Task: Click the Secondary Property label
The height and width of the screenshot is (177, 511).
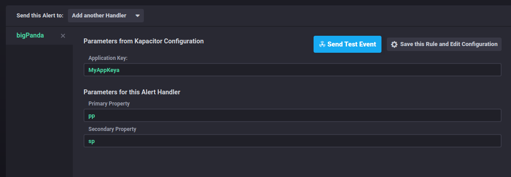Action: point(113,129)
